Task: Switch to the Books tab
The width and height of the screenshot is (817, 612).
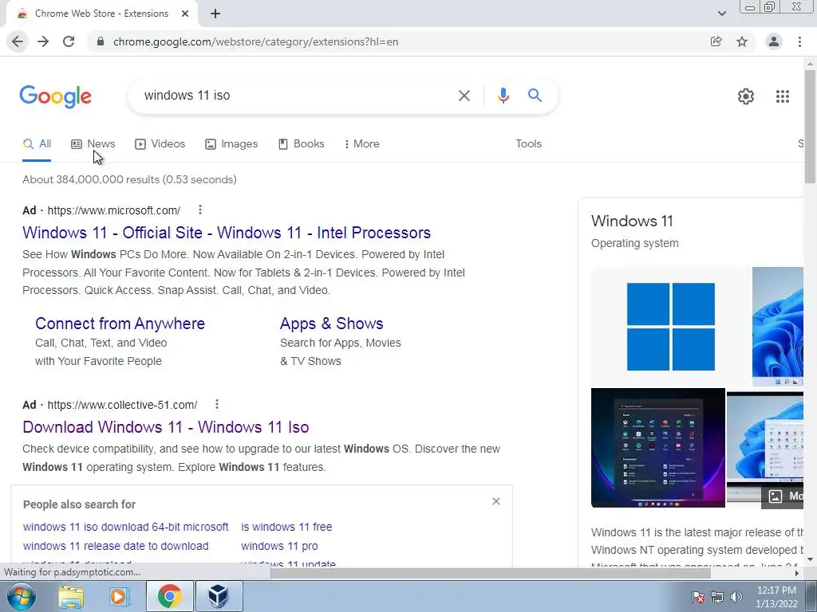Action: tap(301, 144)
